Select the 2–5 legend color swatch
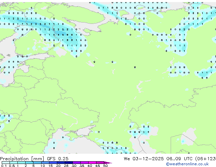 29,163
